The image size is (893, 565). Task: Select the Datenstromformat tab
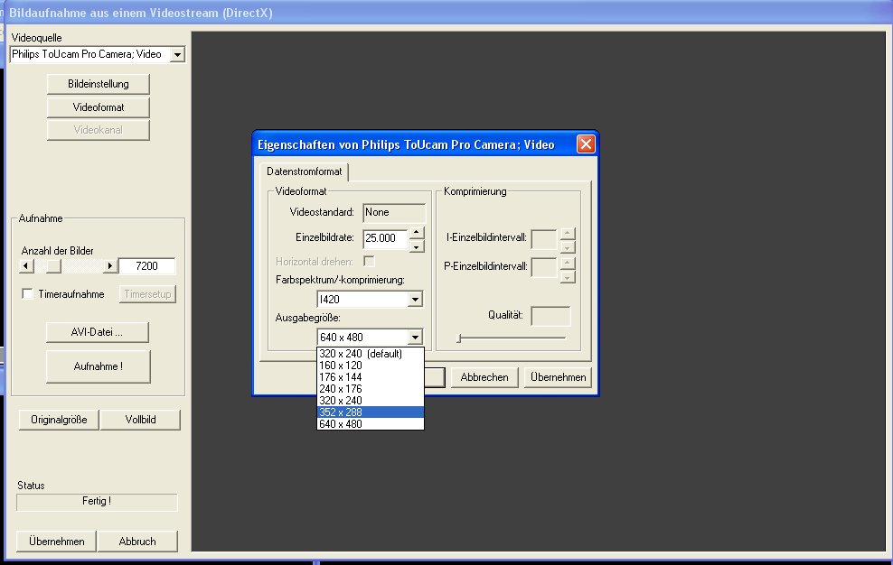(x=303, y=171)
